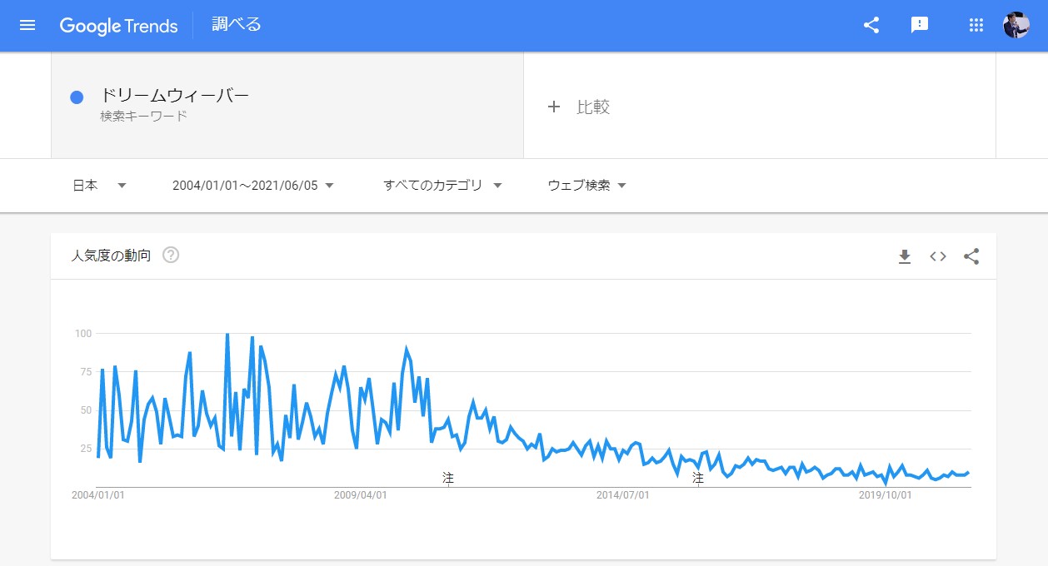Open the ウェブ検索 search type dropdown
The width and height of the screenshot is (1048, 566).
586,186
